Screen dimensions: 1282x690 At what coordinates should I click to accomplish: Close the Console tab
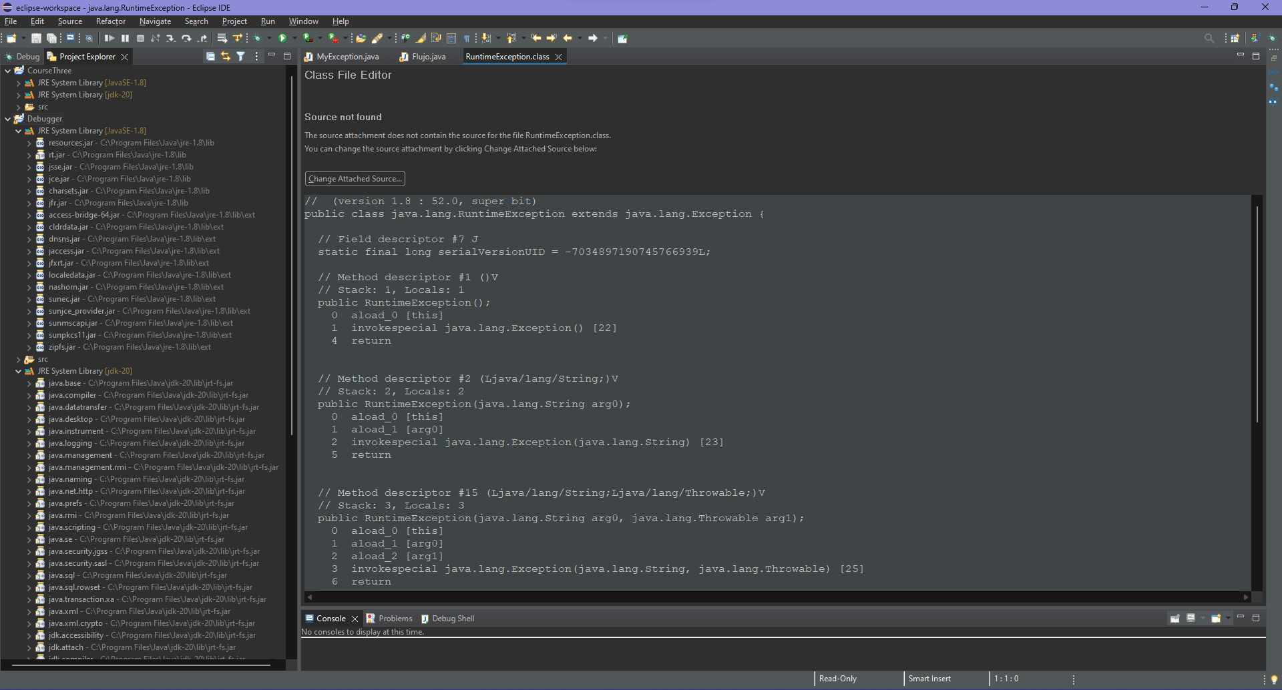coord(355,619)
